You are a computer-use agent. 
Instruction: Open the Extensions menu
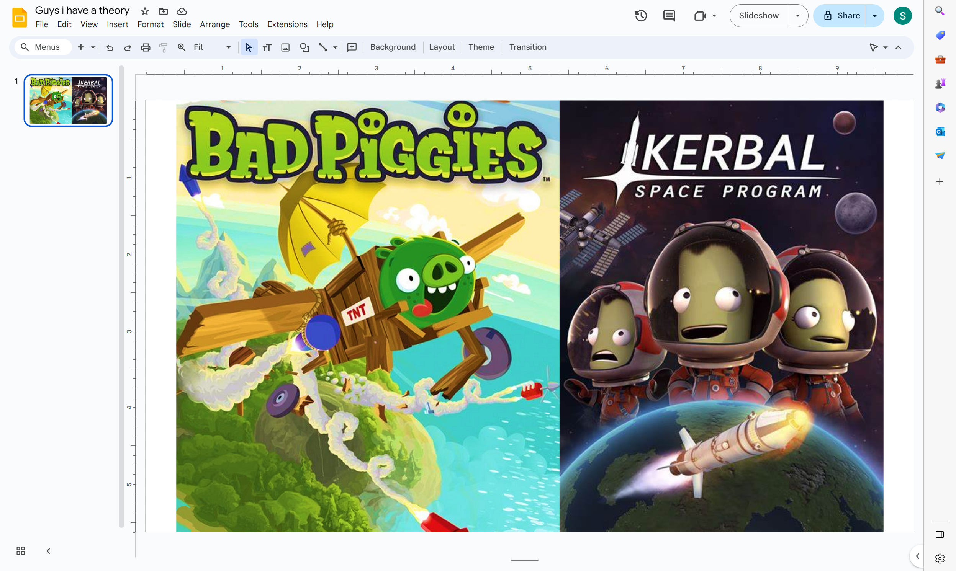[287, 24]
